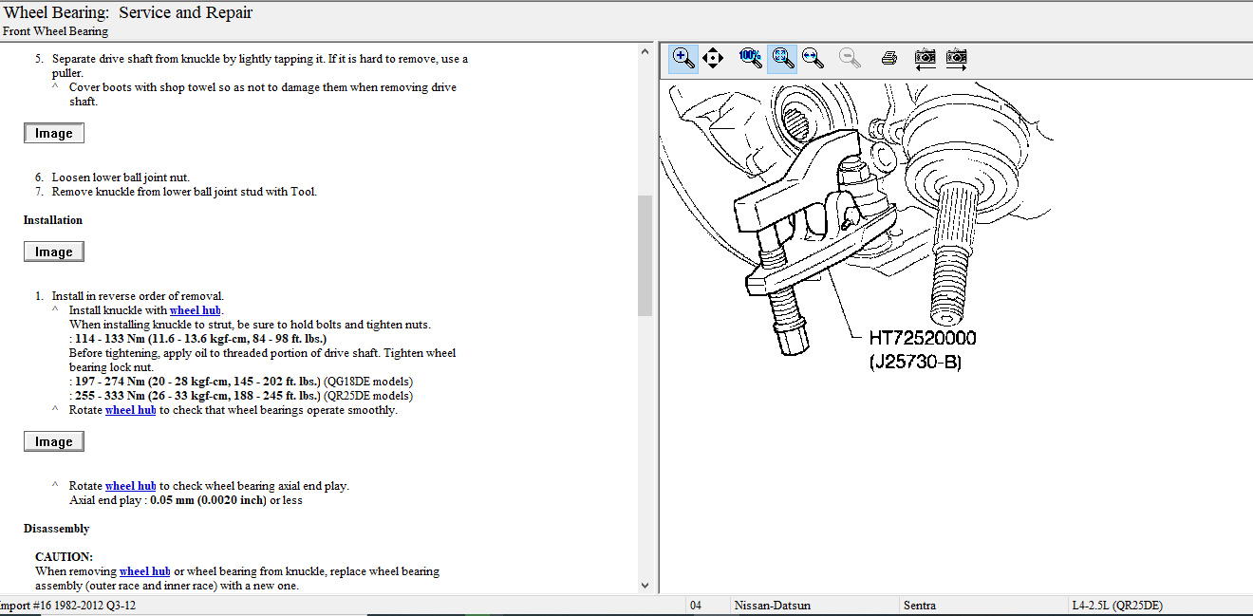Click 'Install in reverse order of removal' step
The height and width of the screenshot is (616, 1253).
click(x=138, y=296)
